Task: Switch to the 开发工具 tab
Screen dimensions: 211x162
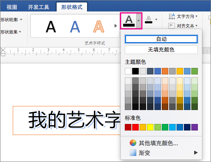Action: pos(39,7)
